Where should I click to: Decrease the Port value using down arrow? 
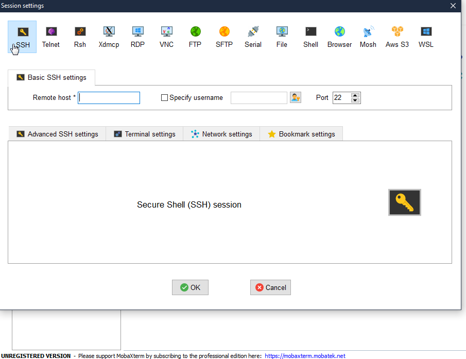pyautogui.click(x=355, y=100)
